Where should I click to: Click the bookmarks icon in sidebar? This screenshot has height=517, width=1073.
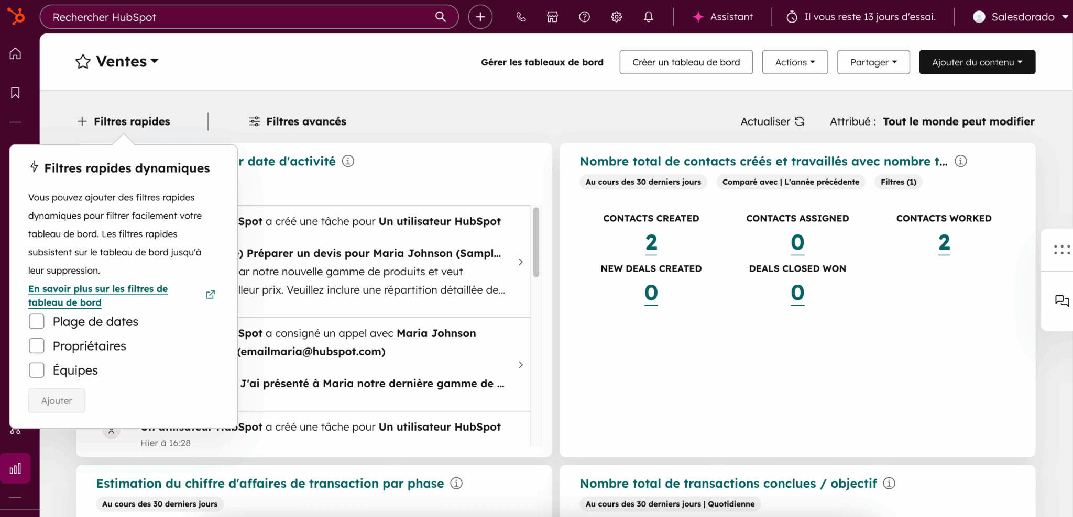(x=15, y=93)
